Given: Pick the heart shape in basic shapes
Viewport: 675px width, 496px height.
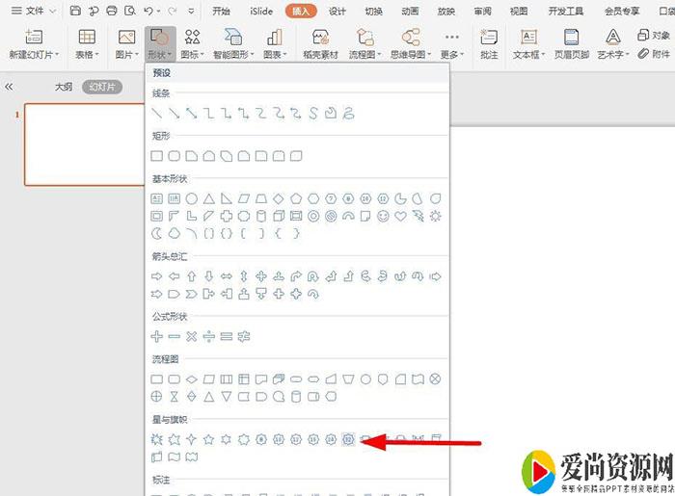Looking at the screenshot, I should [x=401, y=216].
